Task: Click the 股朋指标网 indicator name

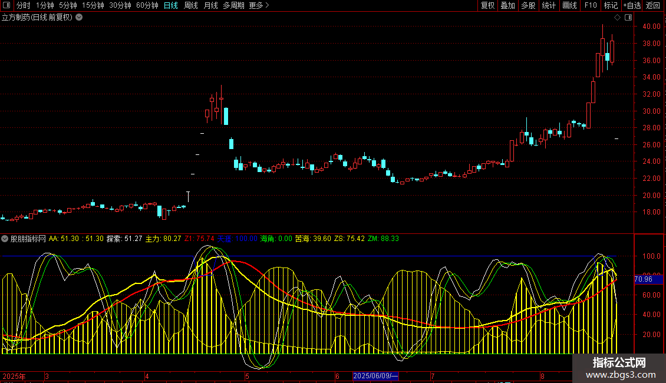Action: (28, 239)
